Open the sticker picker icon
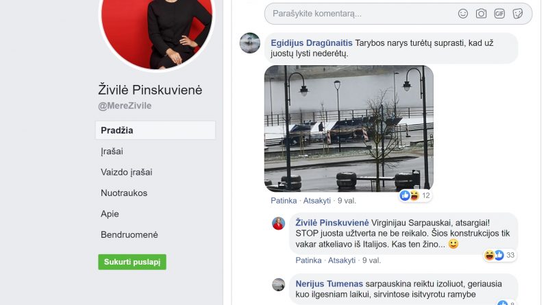This screenshot has width=548, height=305. pos(518,14)
